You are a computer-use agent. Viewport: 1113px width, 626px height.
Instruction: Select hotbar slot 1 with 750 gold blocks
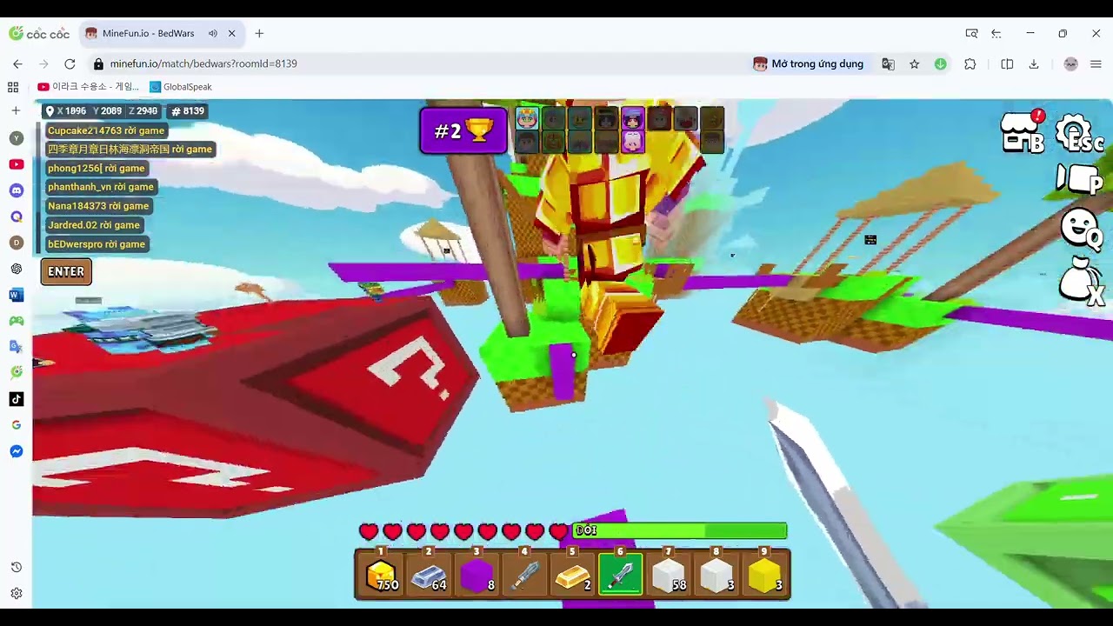click(x=381, y=575)
